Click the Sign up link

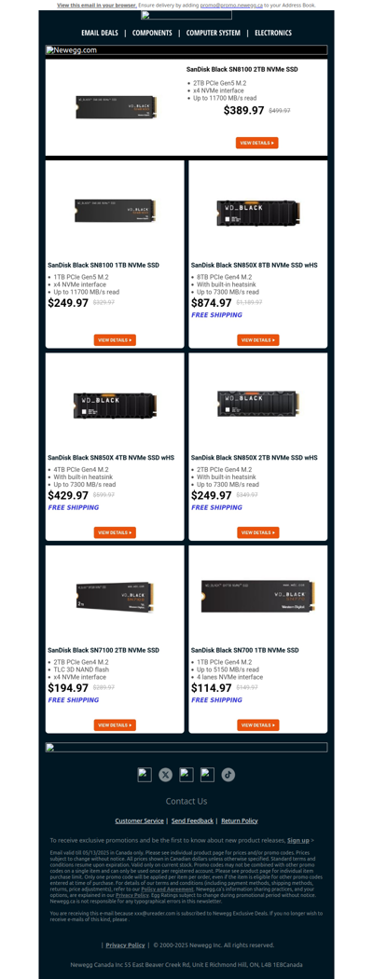coord(298,840)
